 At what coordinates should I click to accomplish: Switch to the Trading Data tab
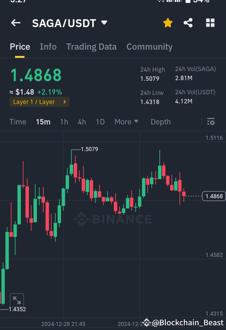point(91,46)
